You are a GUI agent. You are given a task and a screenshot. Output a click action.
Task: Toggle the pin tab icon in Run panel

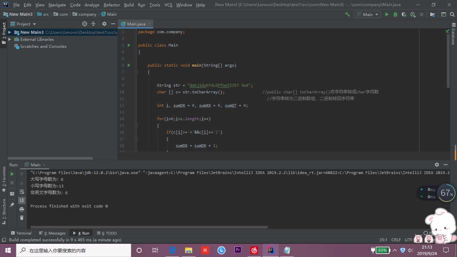[12, 204]
